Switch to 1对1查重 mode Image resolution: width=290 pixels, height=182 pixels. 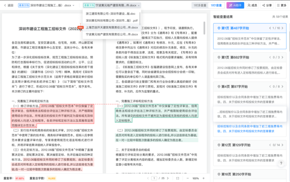tap(216, 5)
